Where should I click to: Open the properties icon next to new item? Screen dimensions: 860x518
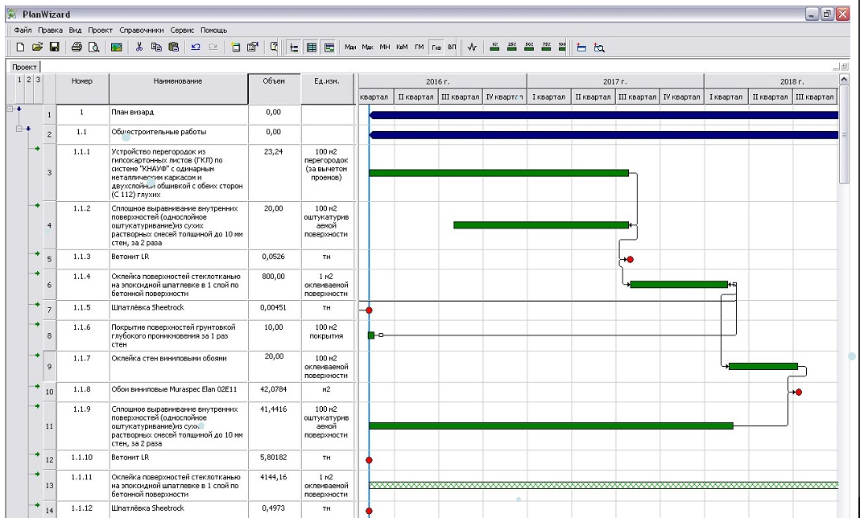click(252, 47)
